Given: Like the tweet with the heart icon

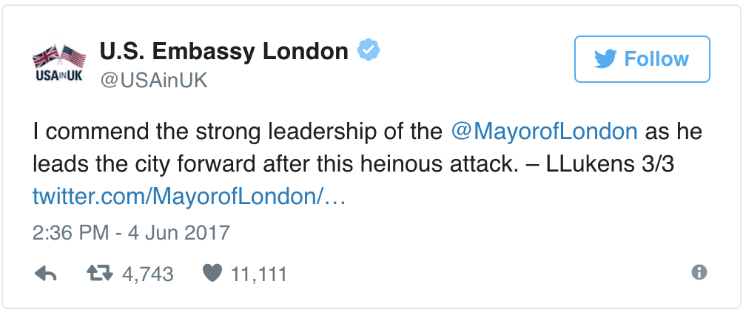Looking at the screenshot, I should coord(212,274).
